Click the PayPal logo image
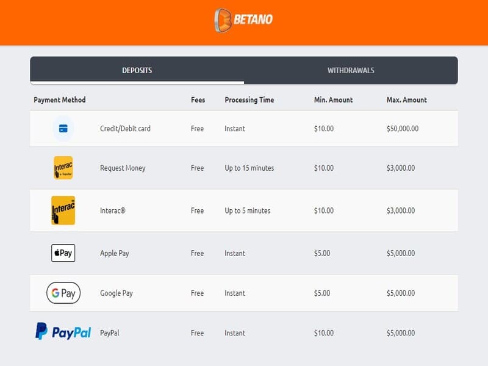 click(x=63, y=332)
